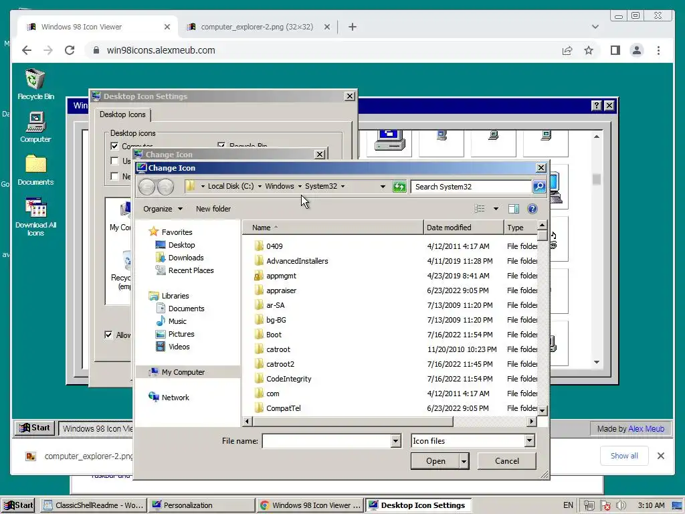Click the change view icon
This screenshot has width=685, height=514.
coord(479,209)
